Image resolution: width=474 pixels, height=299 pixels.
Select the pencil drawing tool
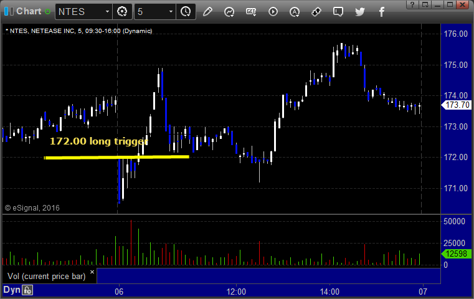(207, 12)
